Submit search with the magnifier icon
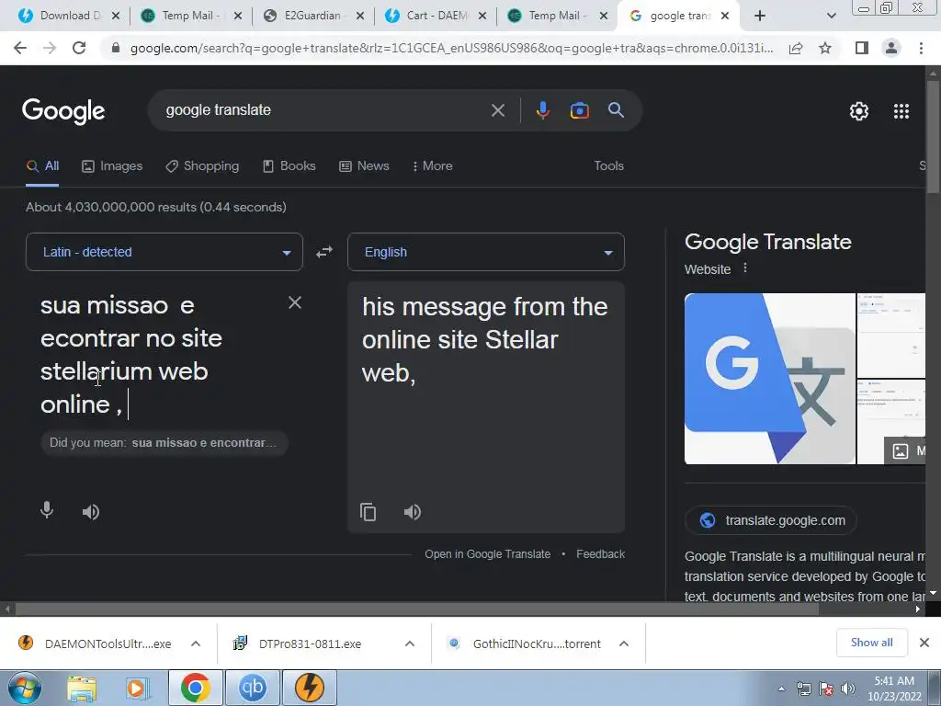This screenshot has width=941, height=706. click(x=616, y=110)
